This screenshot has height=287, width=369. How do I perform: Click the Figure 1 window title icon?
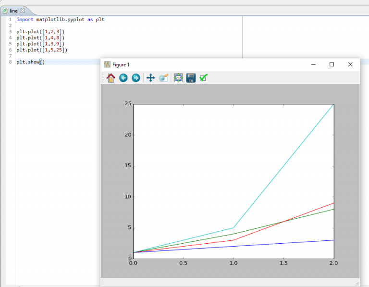pyautogui.click(x=107, y=64)
